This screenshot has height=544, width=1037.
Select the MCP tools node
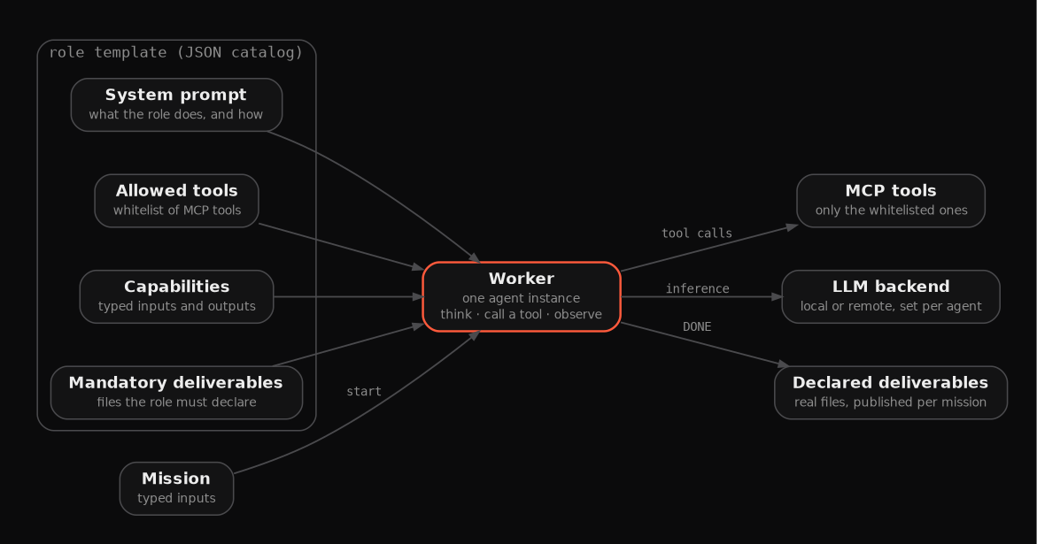891,201
